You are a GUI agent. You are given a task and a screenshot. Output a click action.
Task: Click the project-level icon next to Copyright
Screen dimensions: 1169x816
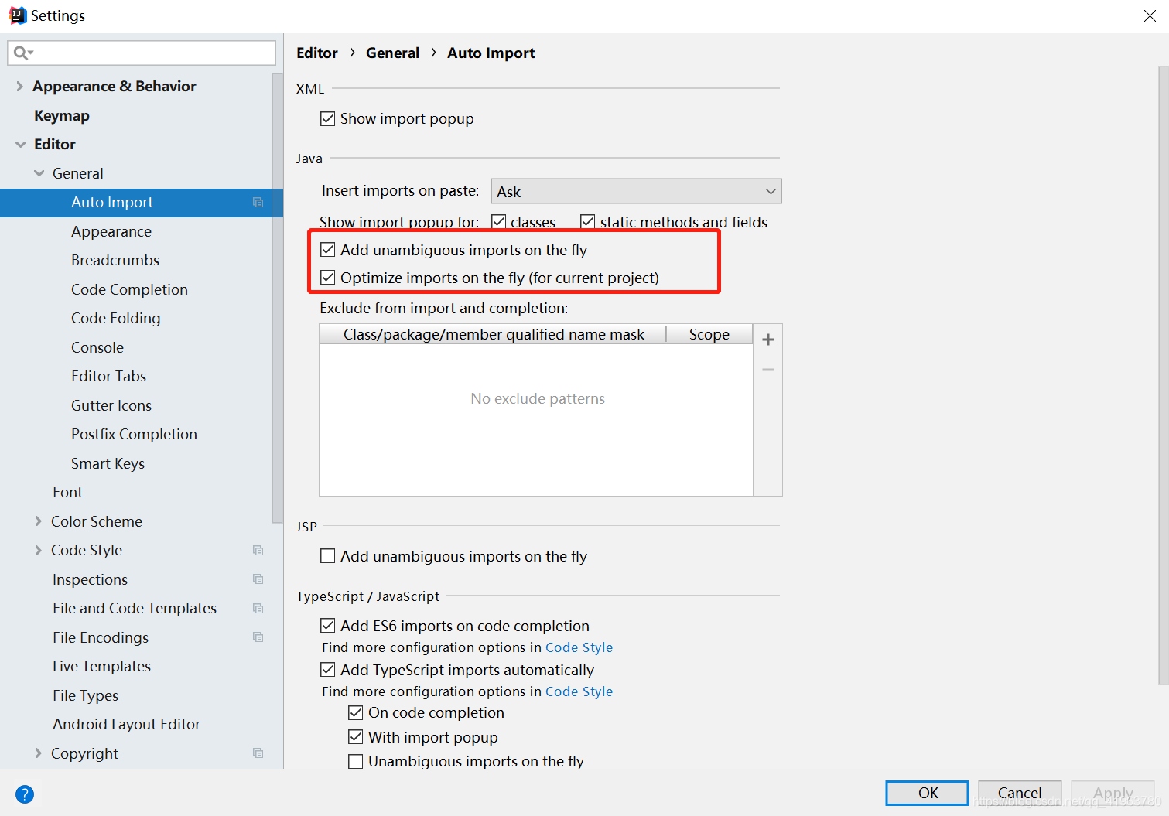(x=258, y=753)
